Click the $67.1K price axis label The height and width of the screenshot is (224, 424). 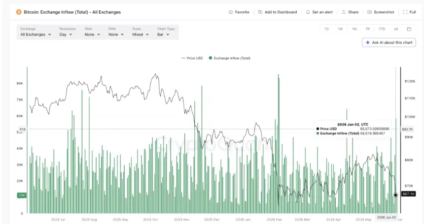[x=408, y=194]
